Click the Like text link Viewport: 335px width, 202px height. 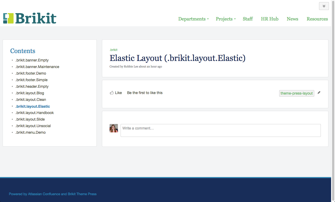pos(118,93)
